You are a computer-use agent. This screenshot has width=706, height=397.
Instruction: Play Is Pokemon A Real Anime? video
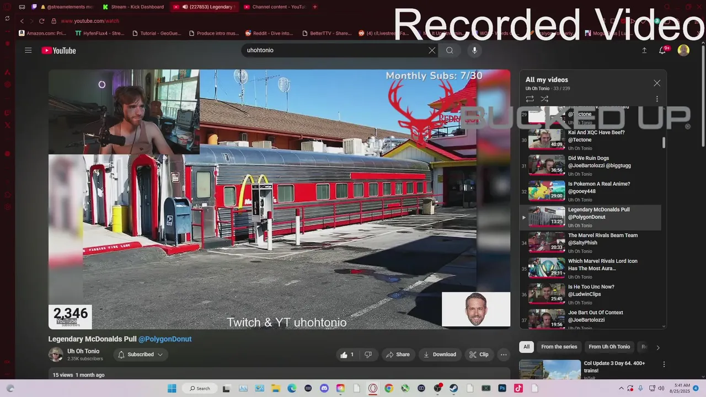pyautogui.click(x=590, y=191)
